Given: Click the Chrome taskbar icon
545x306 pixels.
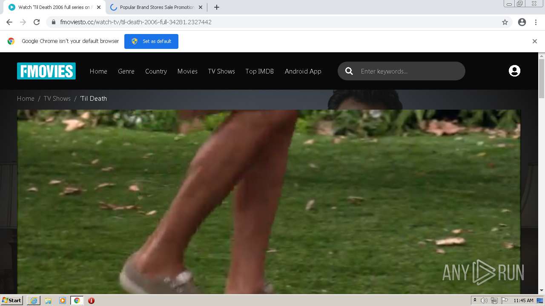Looking at the screenshot, I should click(x=77, y=300).
